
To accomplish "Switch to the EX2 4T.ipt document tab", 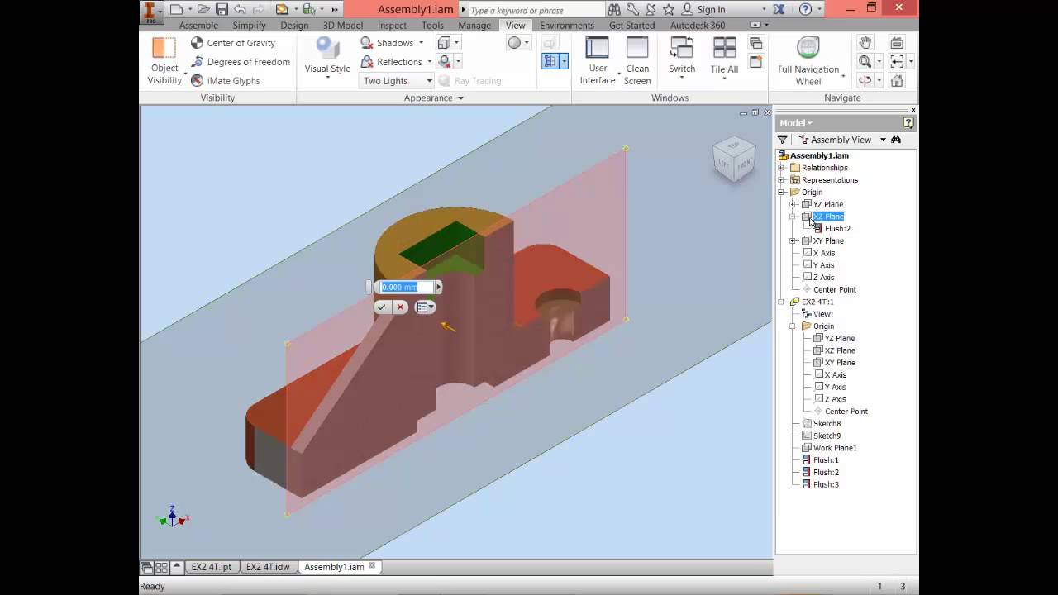I will (x=211, y=567).
